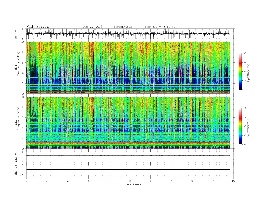The height and width of the screenshot is (203, 263).
Task: Click the thick black ch.4 voltage trace
Action: coord(128,170)
